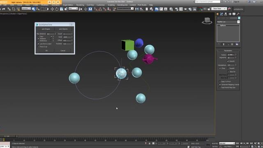The image size is (263, 148).
Task: Open the Customize menu
Action: 100,5
